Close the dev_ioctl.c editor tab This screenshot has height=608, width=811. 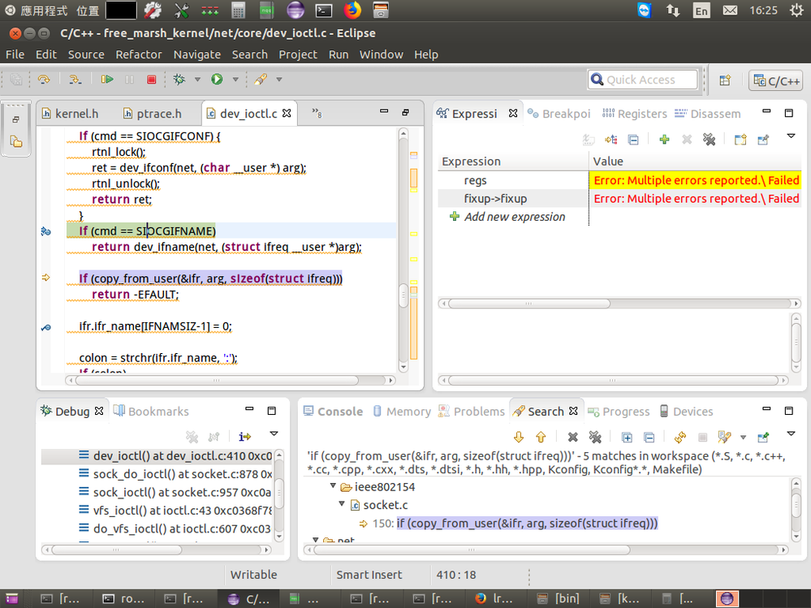(287, 113)
